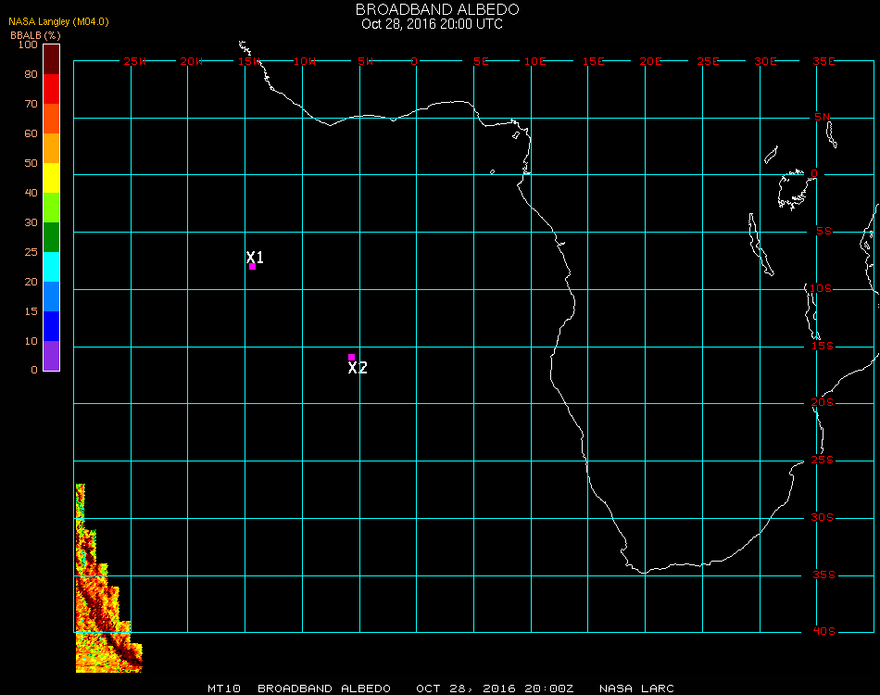Screen dimensions: 880x695
Task: Click the 10E longitude label
Action: coord(534,61)
